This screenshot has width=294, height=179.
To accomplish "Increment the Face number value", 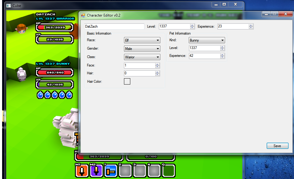I will pyautogui.click(x=157, y=64).
